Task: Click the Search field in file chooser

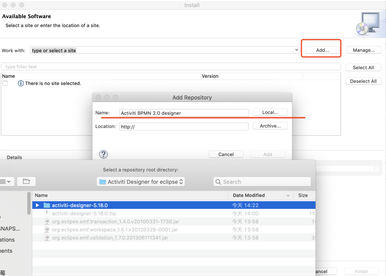Action: coord(262,182)
